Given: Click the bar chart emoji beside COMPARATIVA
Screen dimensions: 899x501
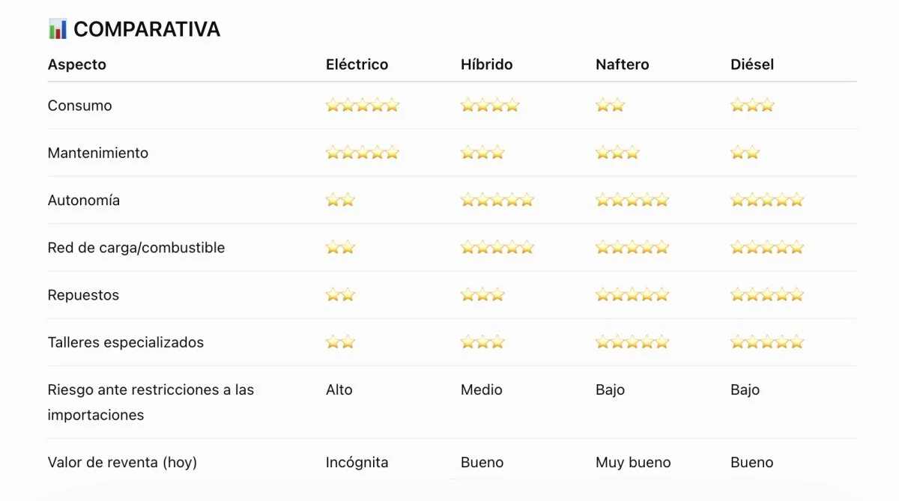Looking at the screenshot, I should [58, 29].
